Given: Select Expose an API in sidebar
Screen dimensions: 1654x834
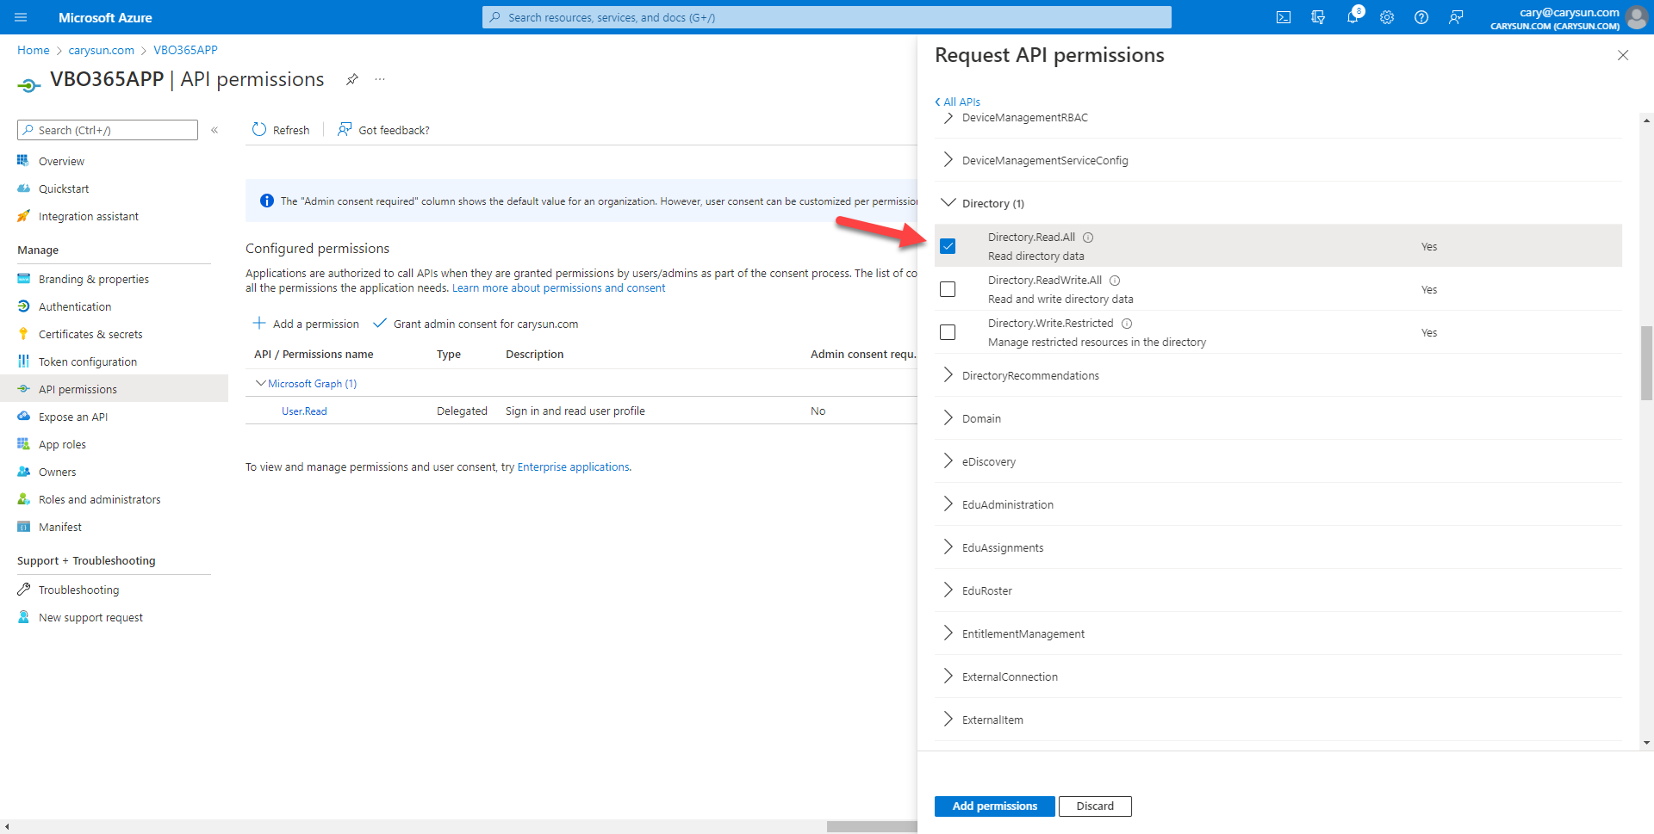Looking at the screenshot, I should click(x=73, y=417).
